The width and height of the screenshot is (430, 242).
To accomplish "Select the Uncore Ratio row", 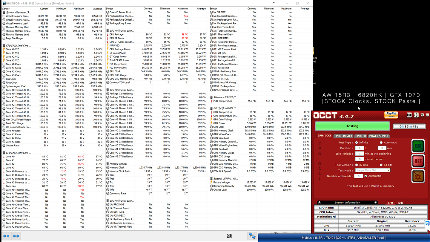I will [53, 145].
